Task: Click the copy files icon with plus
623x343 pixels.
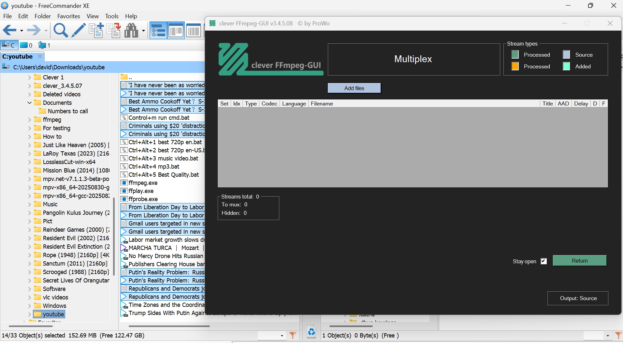Action: pyautogui.click(x=96, y=31)
